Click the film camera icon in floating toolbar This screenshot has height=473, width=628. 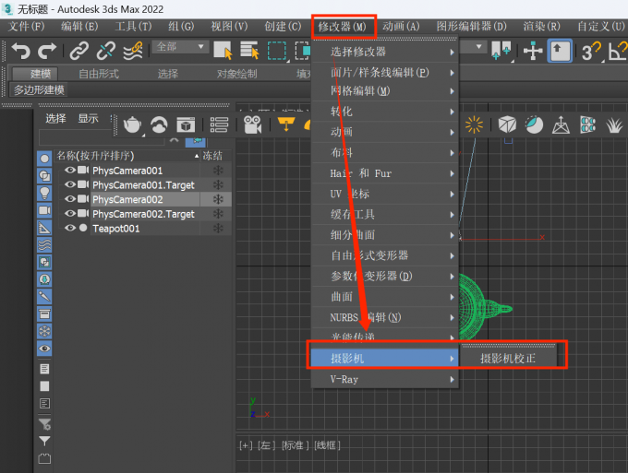coord(253,124)
